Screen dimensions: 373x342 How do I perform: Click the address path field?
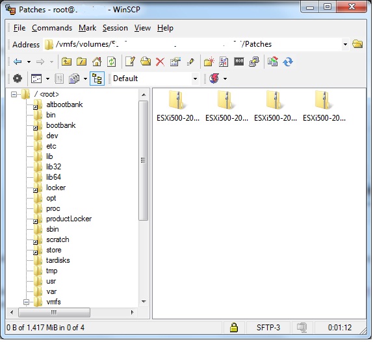193,44
